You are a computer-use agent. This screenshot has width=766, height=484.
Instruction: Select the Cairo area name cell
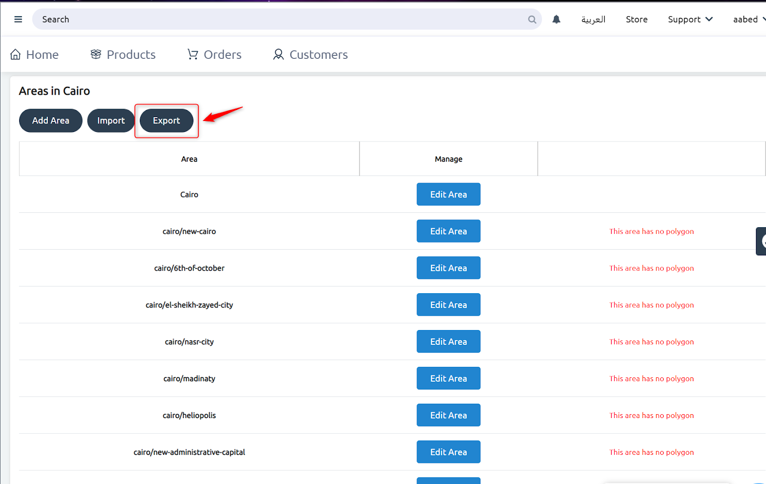coord(189,195)
